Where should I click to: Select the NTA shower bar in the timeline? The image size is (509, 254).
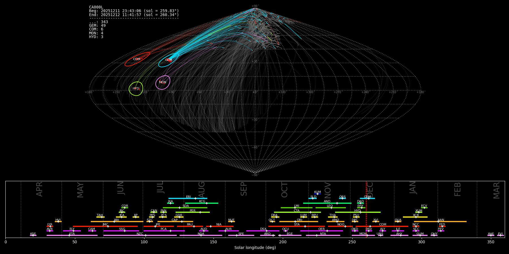(323, 235)
